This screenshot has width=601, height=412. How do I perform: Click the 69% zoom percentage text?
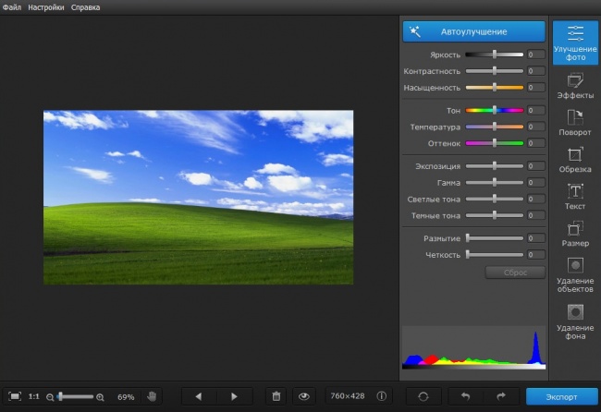click(x=126, y=397)
